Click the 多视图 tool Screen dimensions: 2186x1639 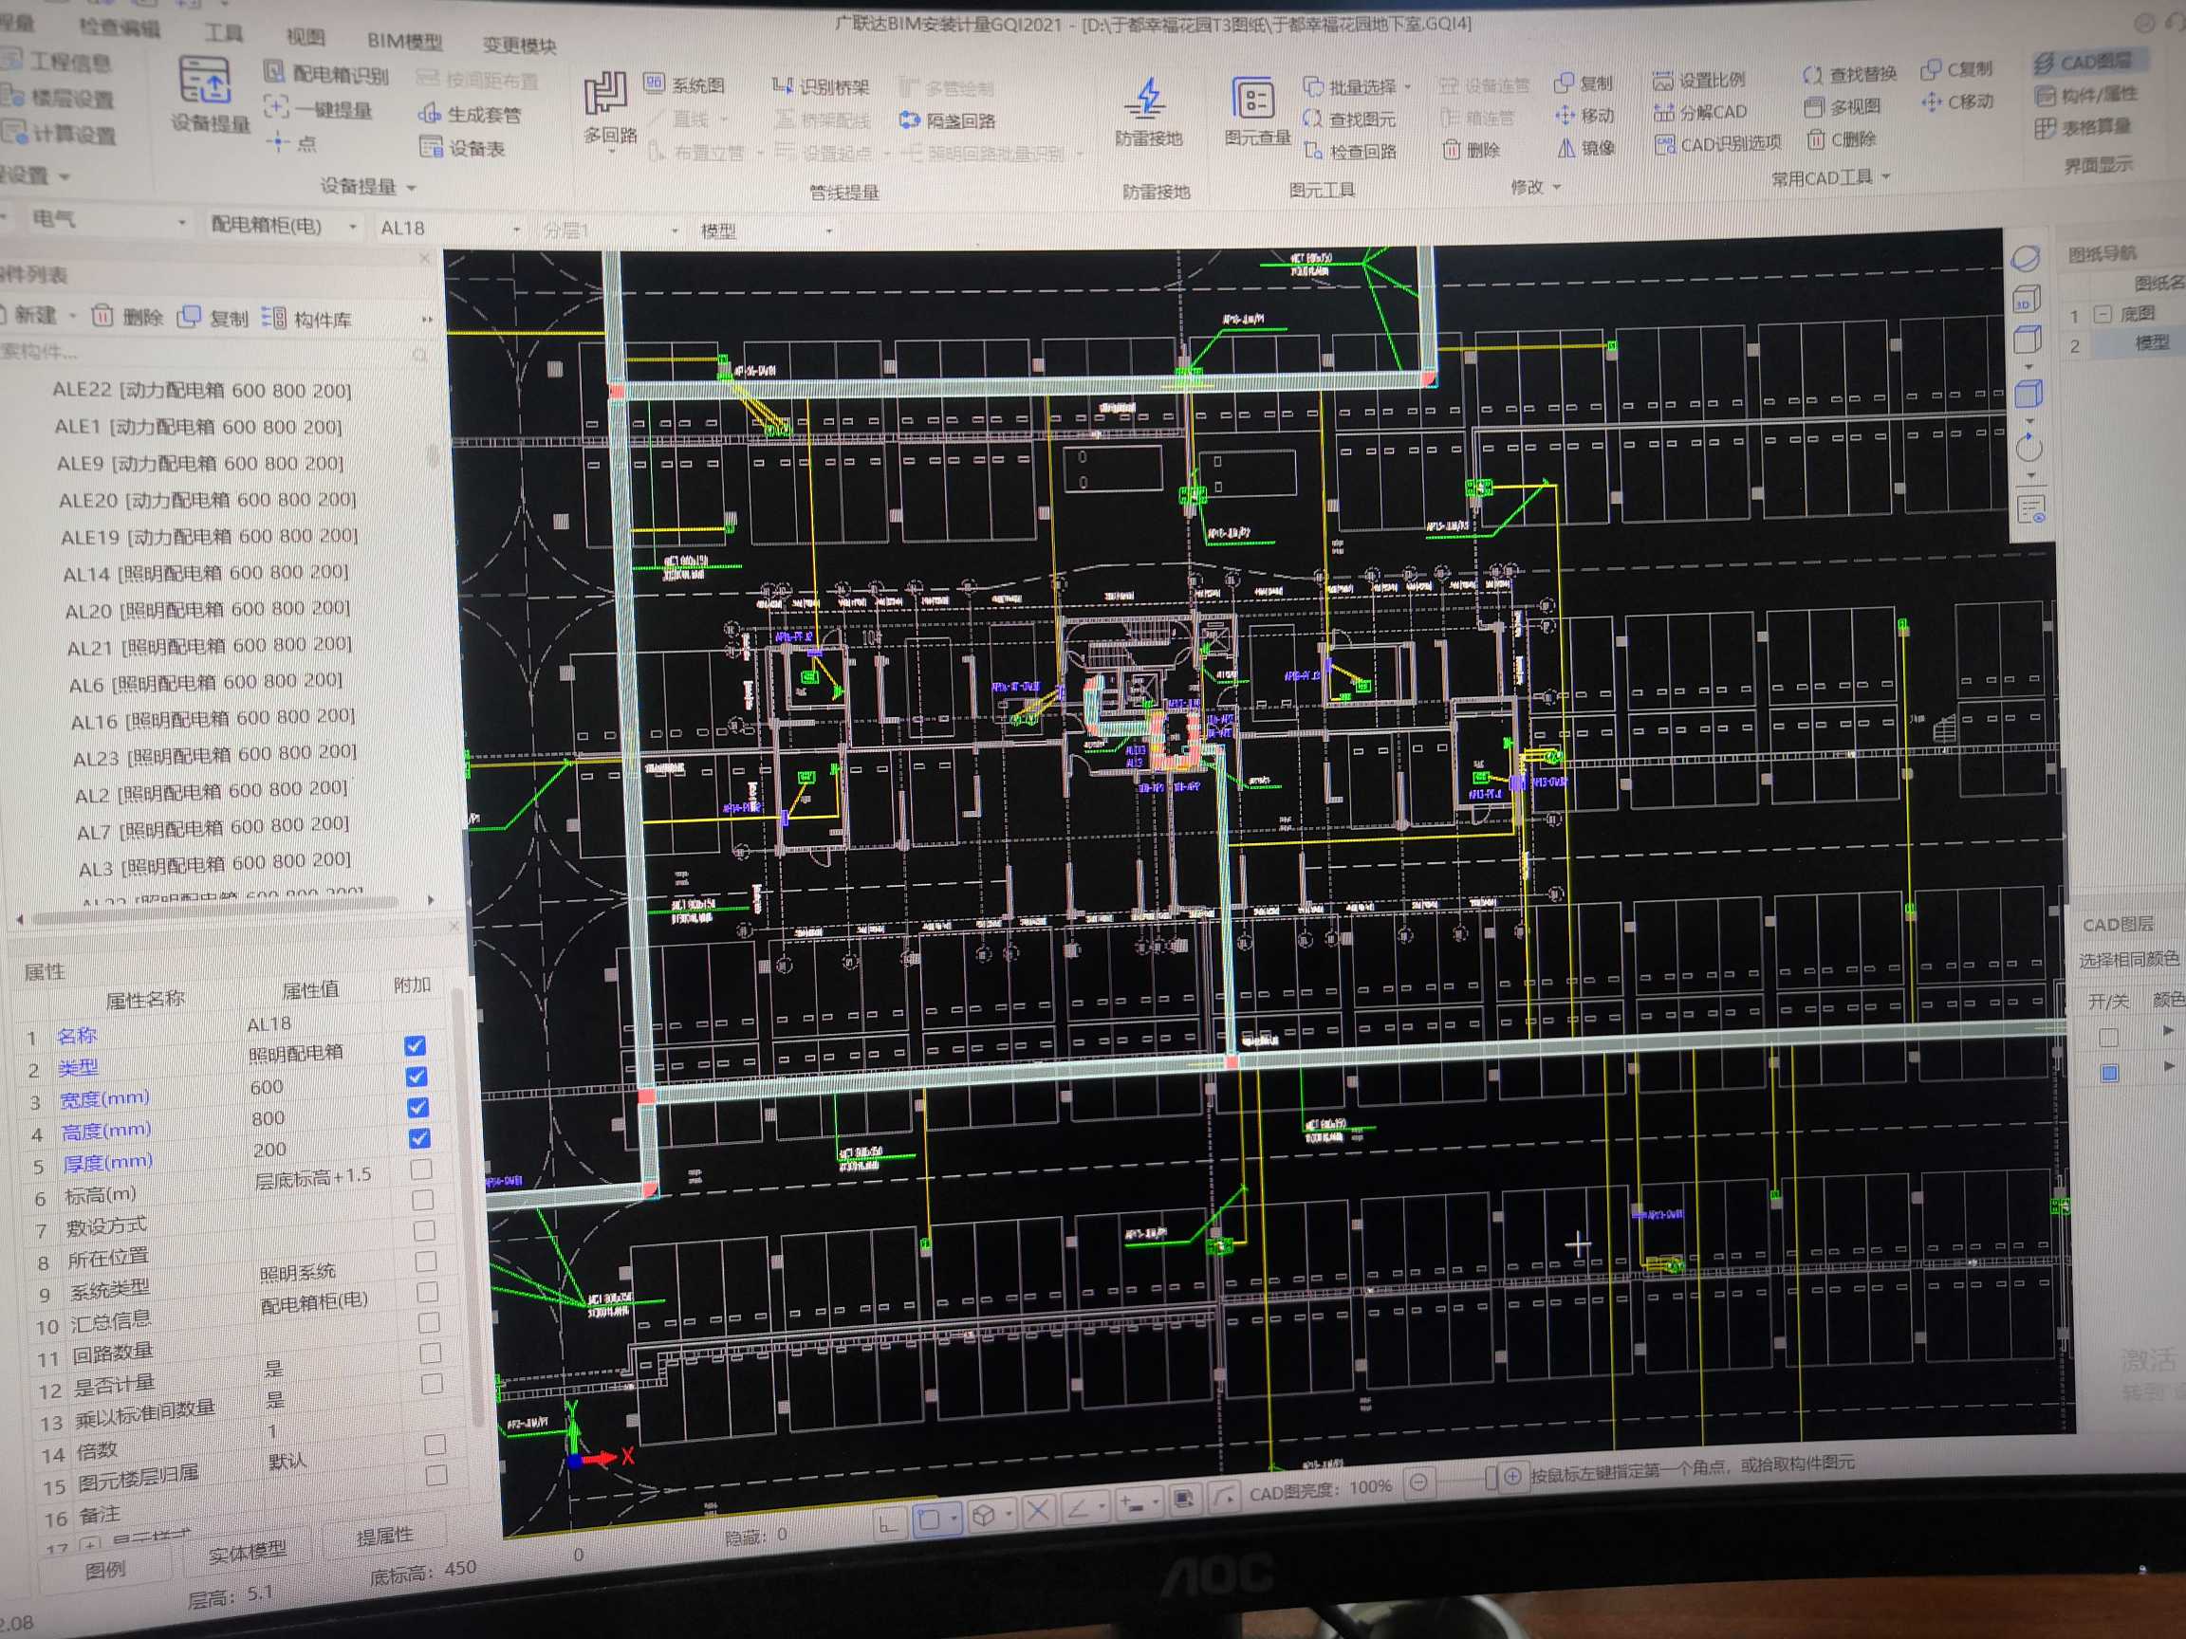pyautogui.click(x=1843, y=106)
